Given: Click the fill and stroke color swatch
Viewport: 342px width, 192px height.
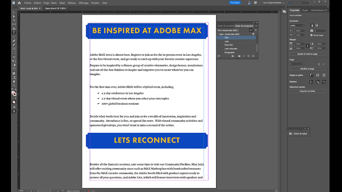Looking at the screenshot, I should pyautogui.click(x=14, y=94).
